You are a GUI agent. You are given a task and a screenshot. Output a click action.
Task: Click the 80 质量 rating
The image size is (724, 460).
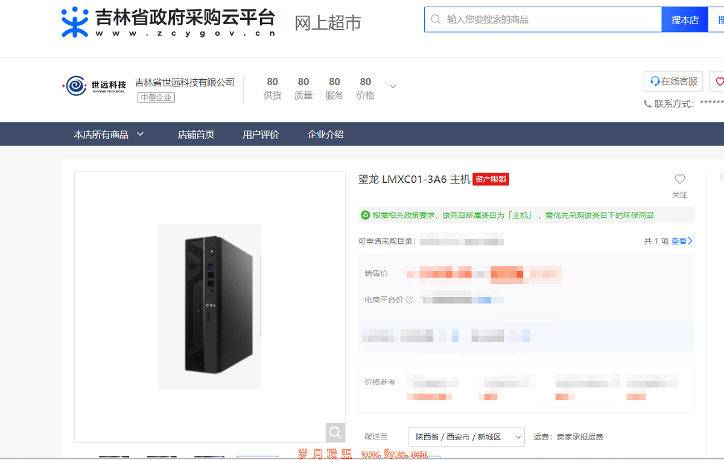click(x=303, y=88)
